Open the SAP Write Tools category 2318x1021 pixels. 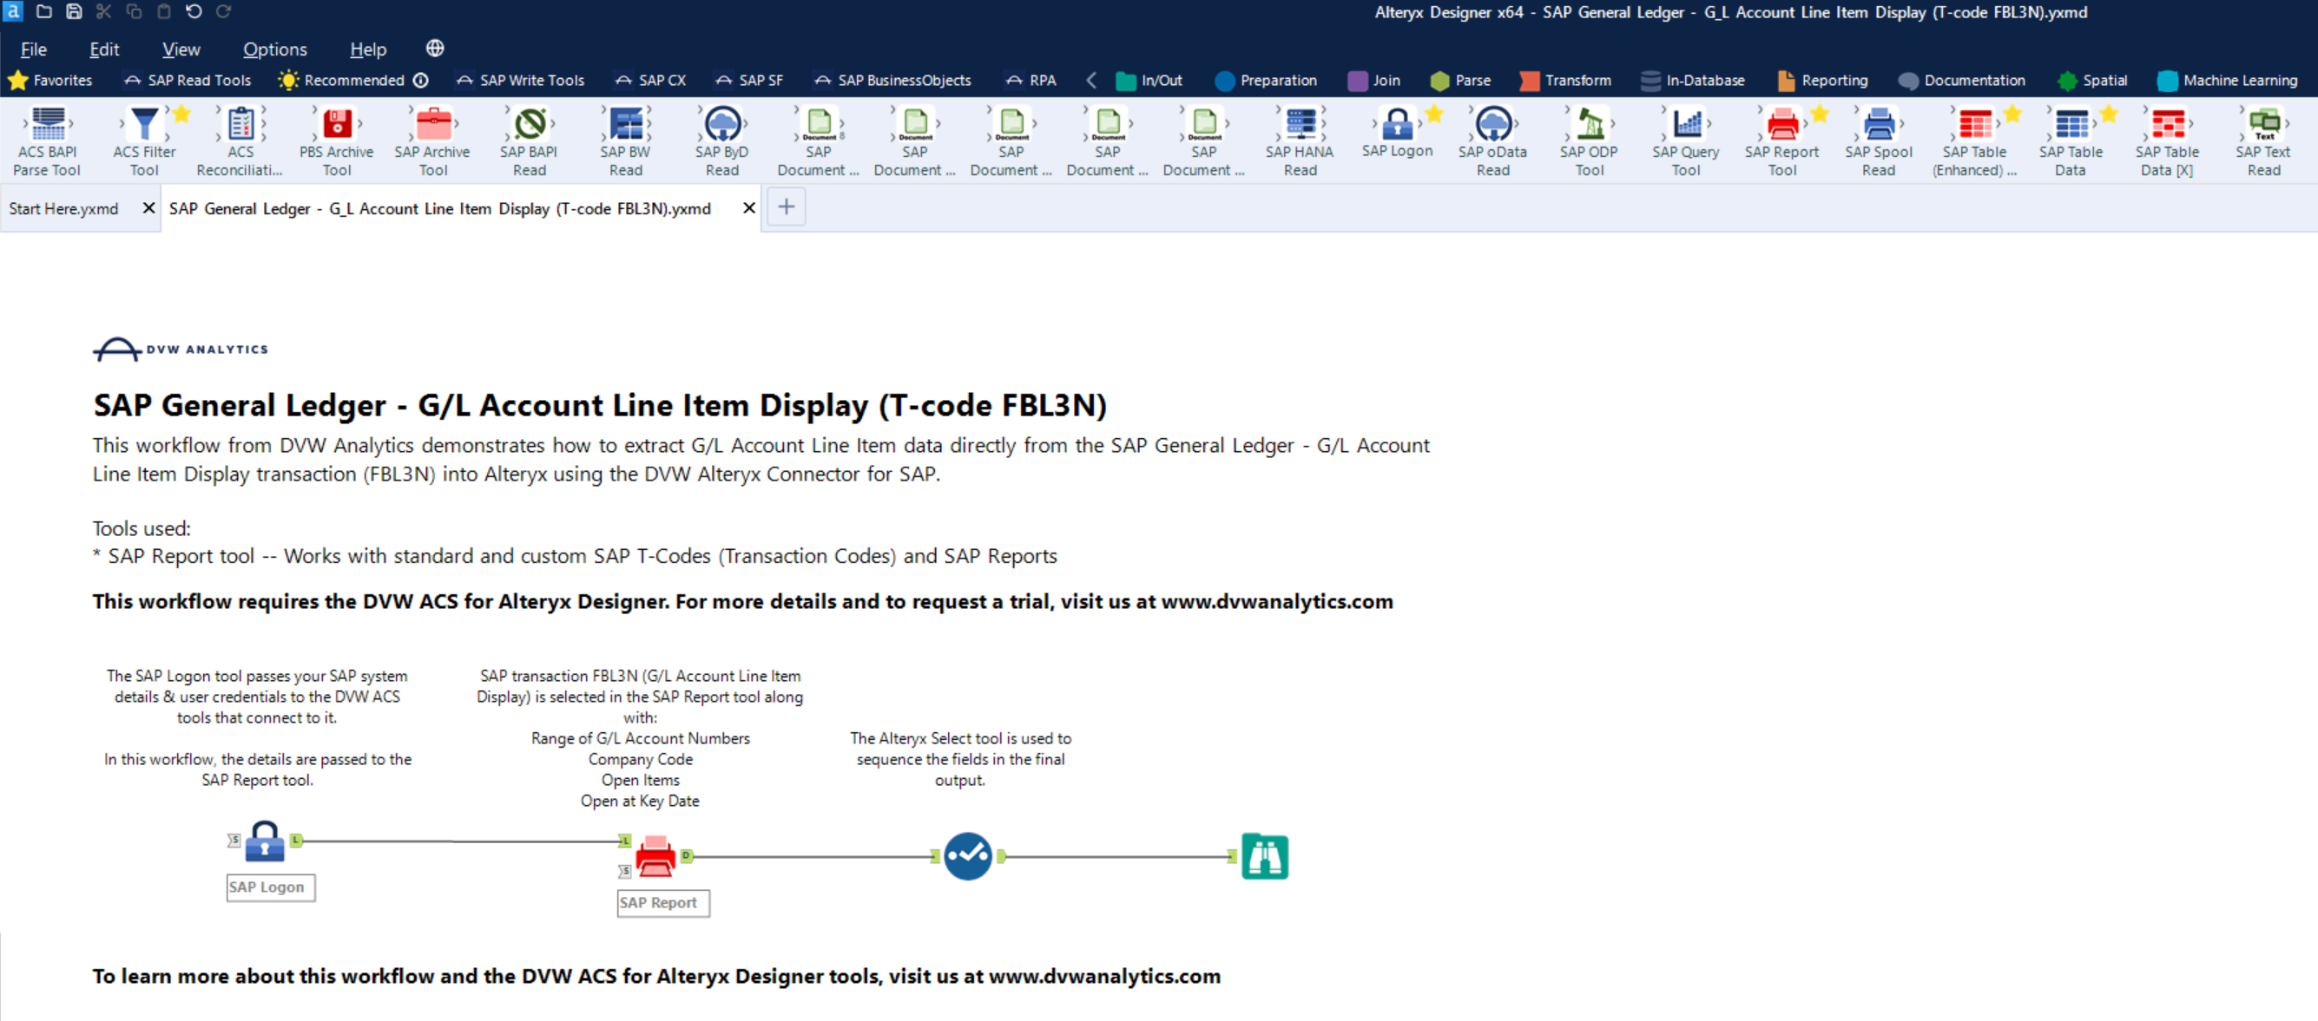(521, 80)
